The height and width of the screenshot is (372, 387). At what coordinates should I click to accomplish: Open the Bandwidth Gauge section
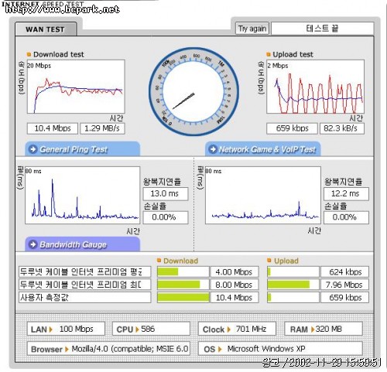pos(82,244)
